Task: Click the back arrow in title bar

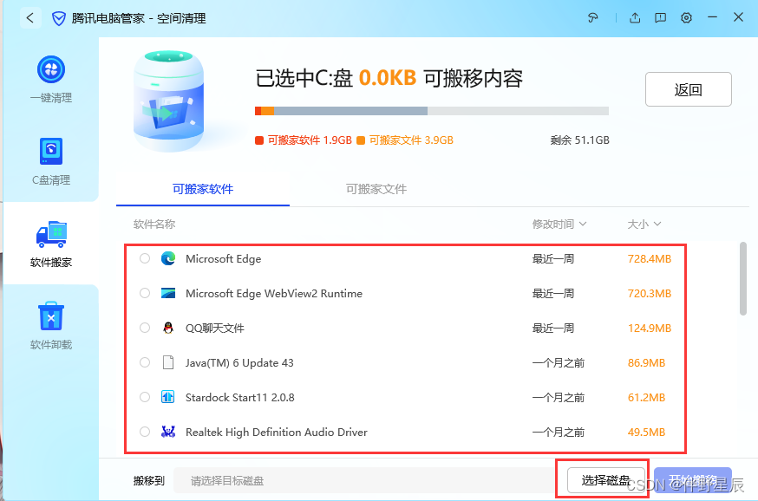Action: [30, 18]
